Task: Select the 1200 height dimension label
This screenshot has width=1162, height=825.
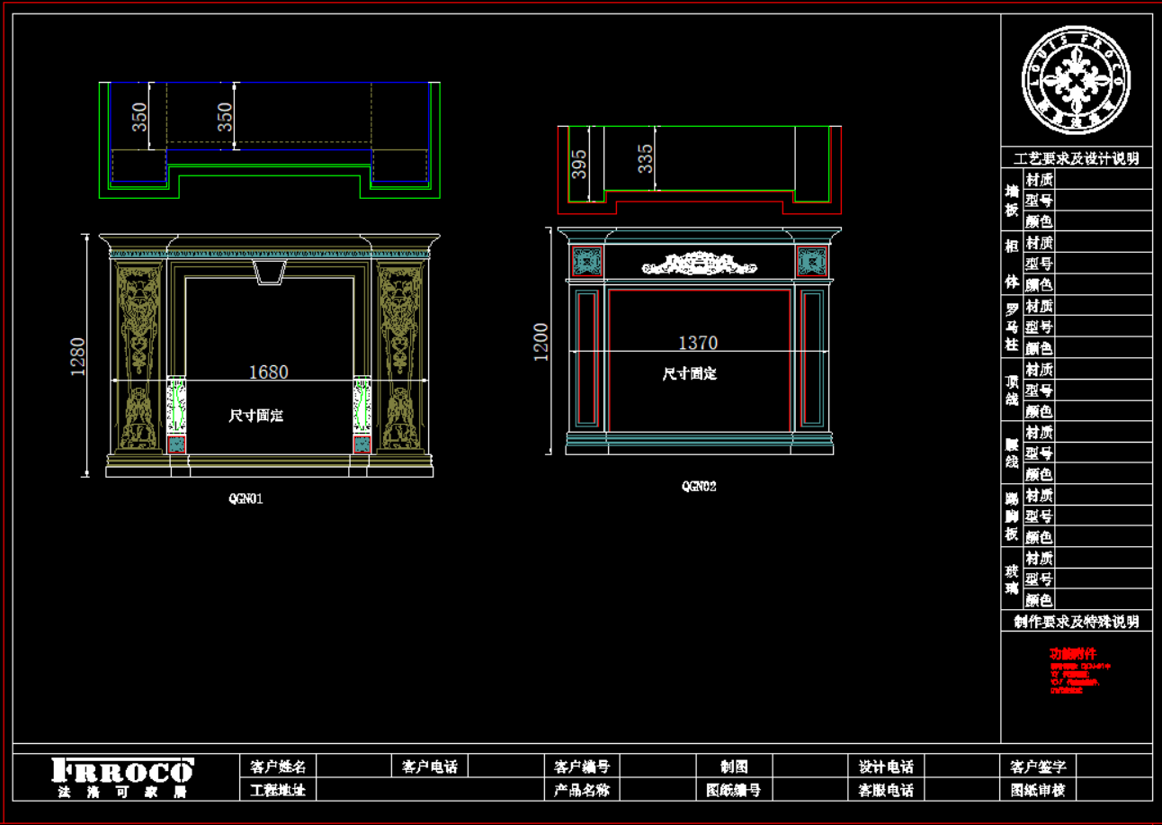Action: point(541,343)
